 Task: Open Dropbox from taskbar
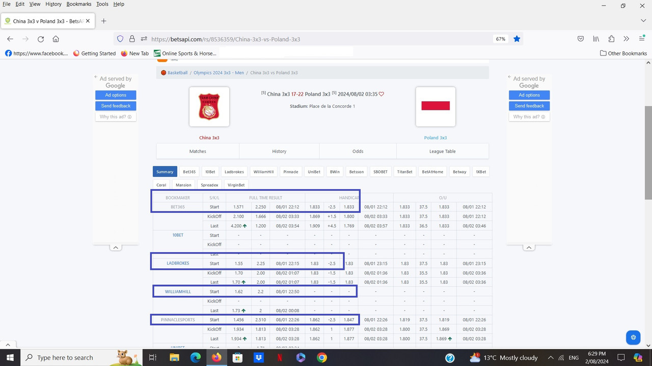pyautogui.click(x=259, y=357)
